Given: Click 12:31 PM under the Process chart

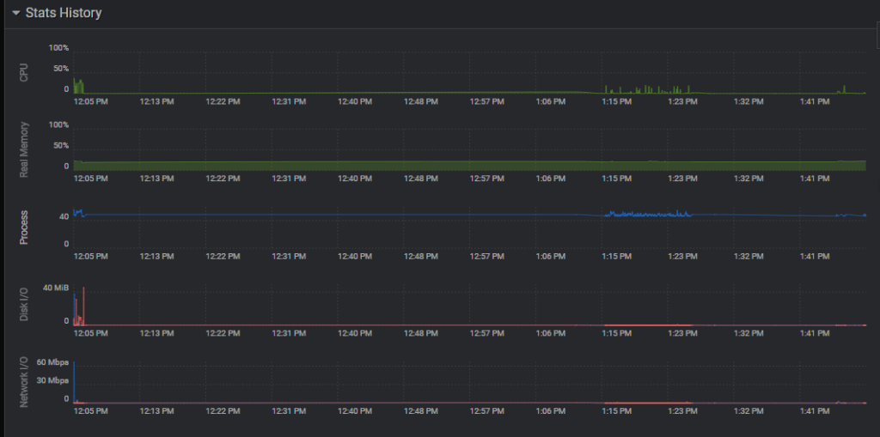Looking at the screenshot, I should (x=289, y=256).
